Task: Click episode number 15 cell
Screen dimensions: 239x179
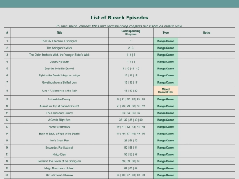Action: 7,141
